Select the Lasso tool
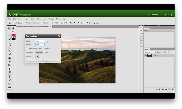The width and height of the screenshot is (182, 109). (10, 36)
